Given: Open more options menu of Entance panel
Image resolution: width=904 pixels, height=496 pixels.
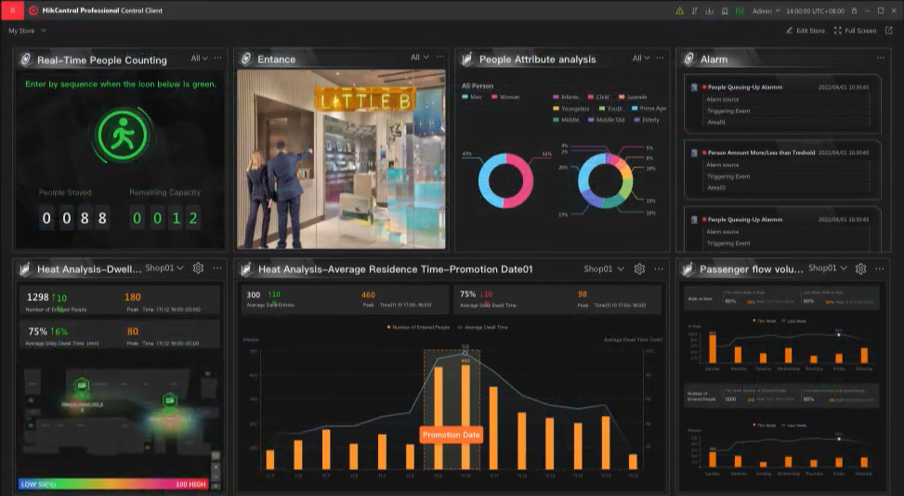Looking at the screenshot, I should (x=440, y=57).
